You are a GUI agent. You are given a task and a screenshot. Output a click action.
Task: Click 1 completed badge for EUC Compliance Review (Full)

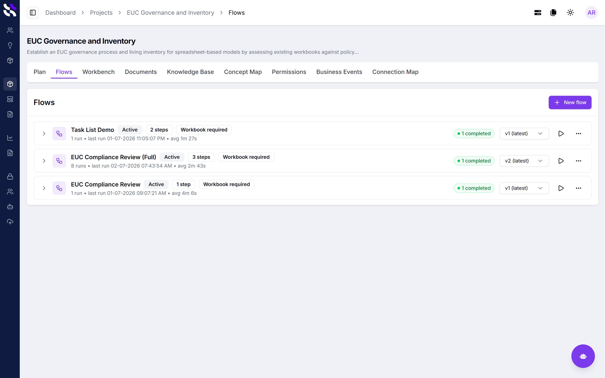tap(474, 161)
